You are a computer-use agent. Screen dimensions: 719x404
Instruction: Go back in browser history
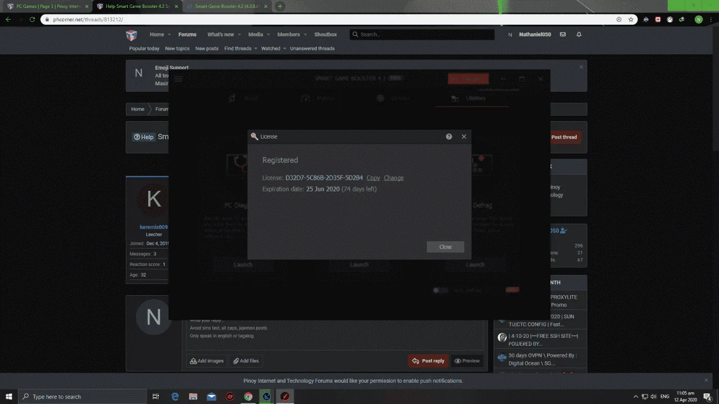(8, 19)
